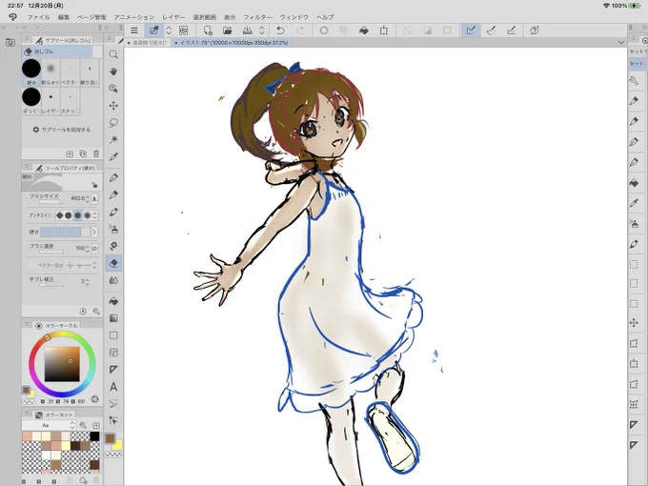
Task: Adjust the stabilization stepper value
Action: [x=88, y=282]
